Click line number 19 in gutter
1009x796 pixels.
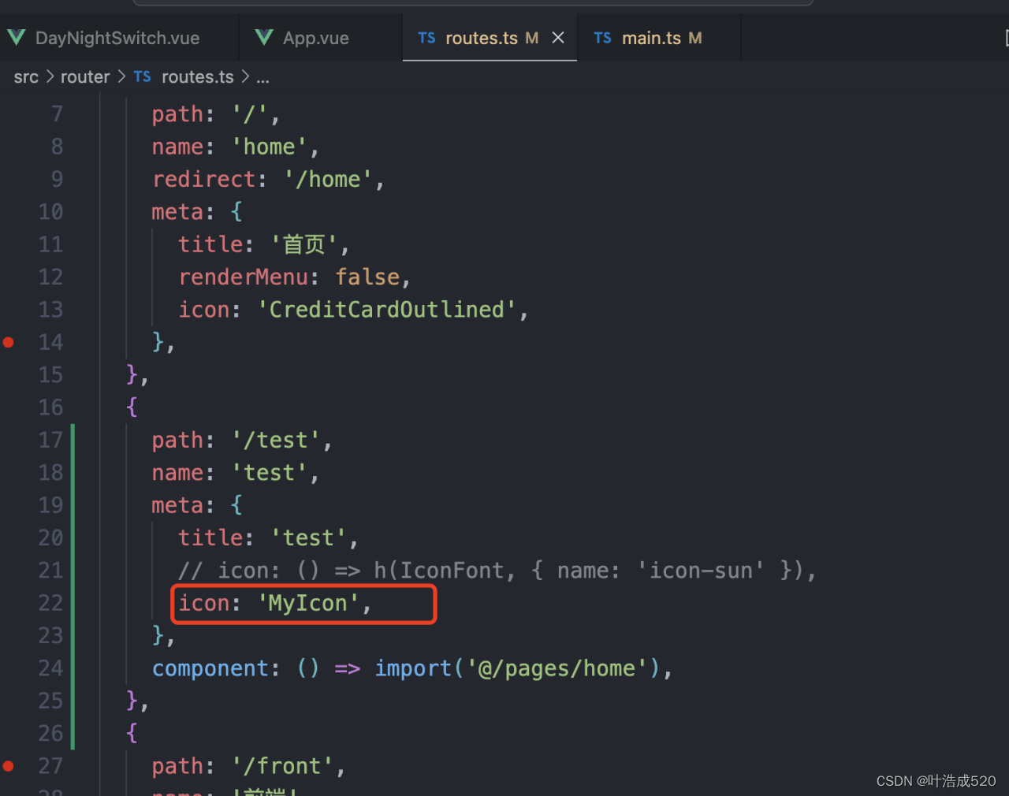click(50, 505)
